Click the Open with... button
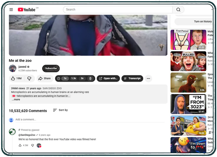Viewport: 217px width, 157px height. tap(108, 78)
